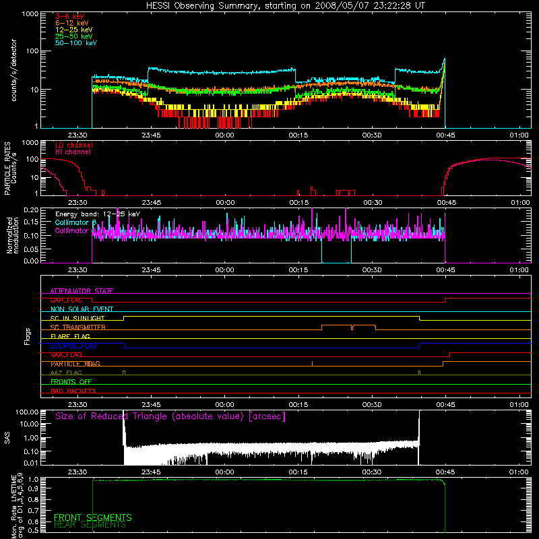Click the green 25-50 keV legend label
This screenshot has width=539, height=539.
(x=74, y=36)
